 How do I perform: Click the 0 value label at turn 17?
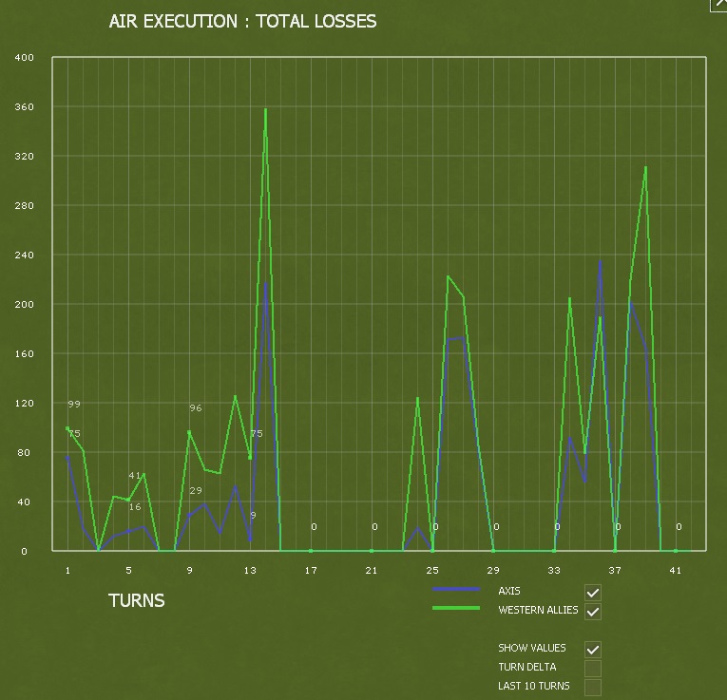coord(314,527)
